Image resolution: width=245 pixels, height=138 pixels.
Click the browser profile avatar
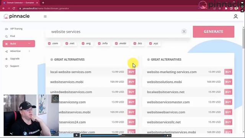236,8
